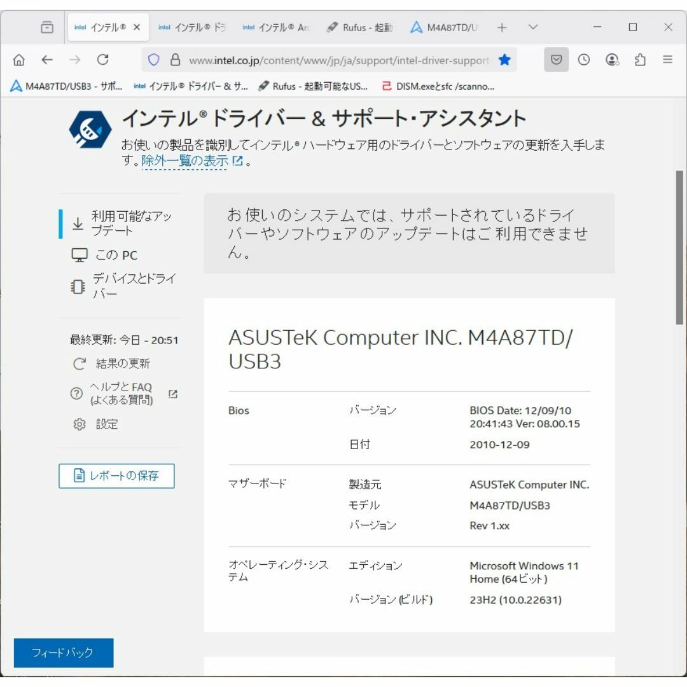Select 利用可能なアップデート sidebar item
This screenshot has width=687, height=687.
tap(119, 224)
